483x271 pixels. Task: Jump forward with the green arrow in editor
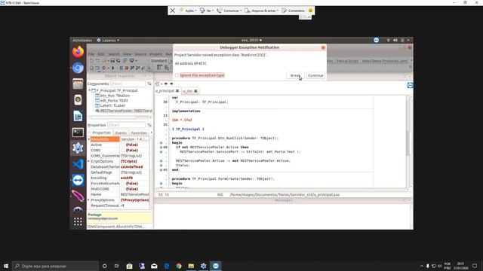pos(171,84)
